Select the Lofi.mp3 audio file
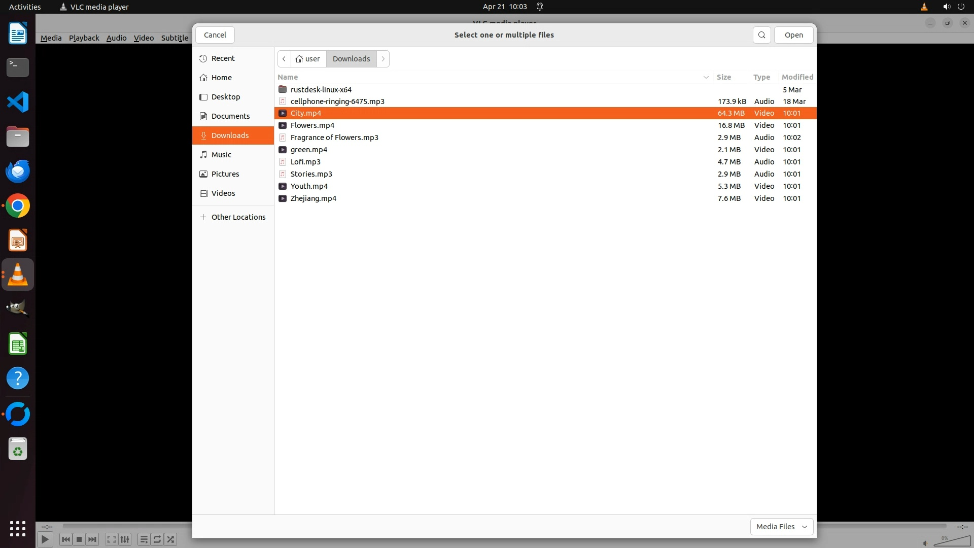Image resolution: width=974 pixels, height=548 pixels. click(305, 162)
